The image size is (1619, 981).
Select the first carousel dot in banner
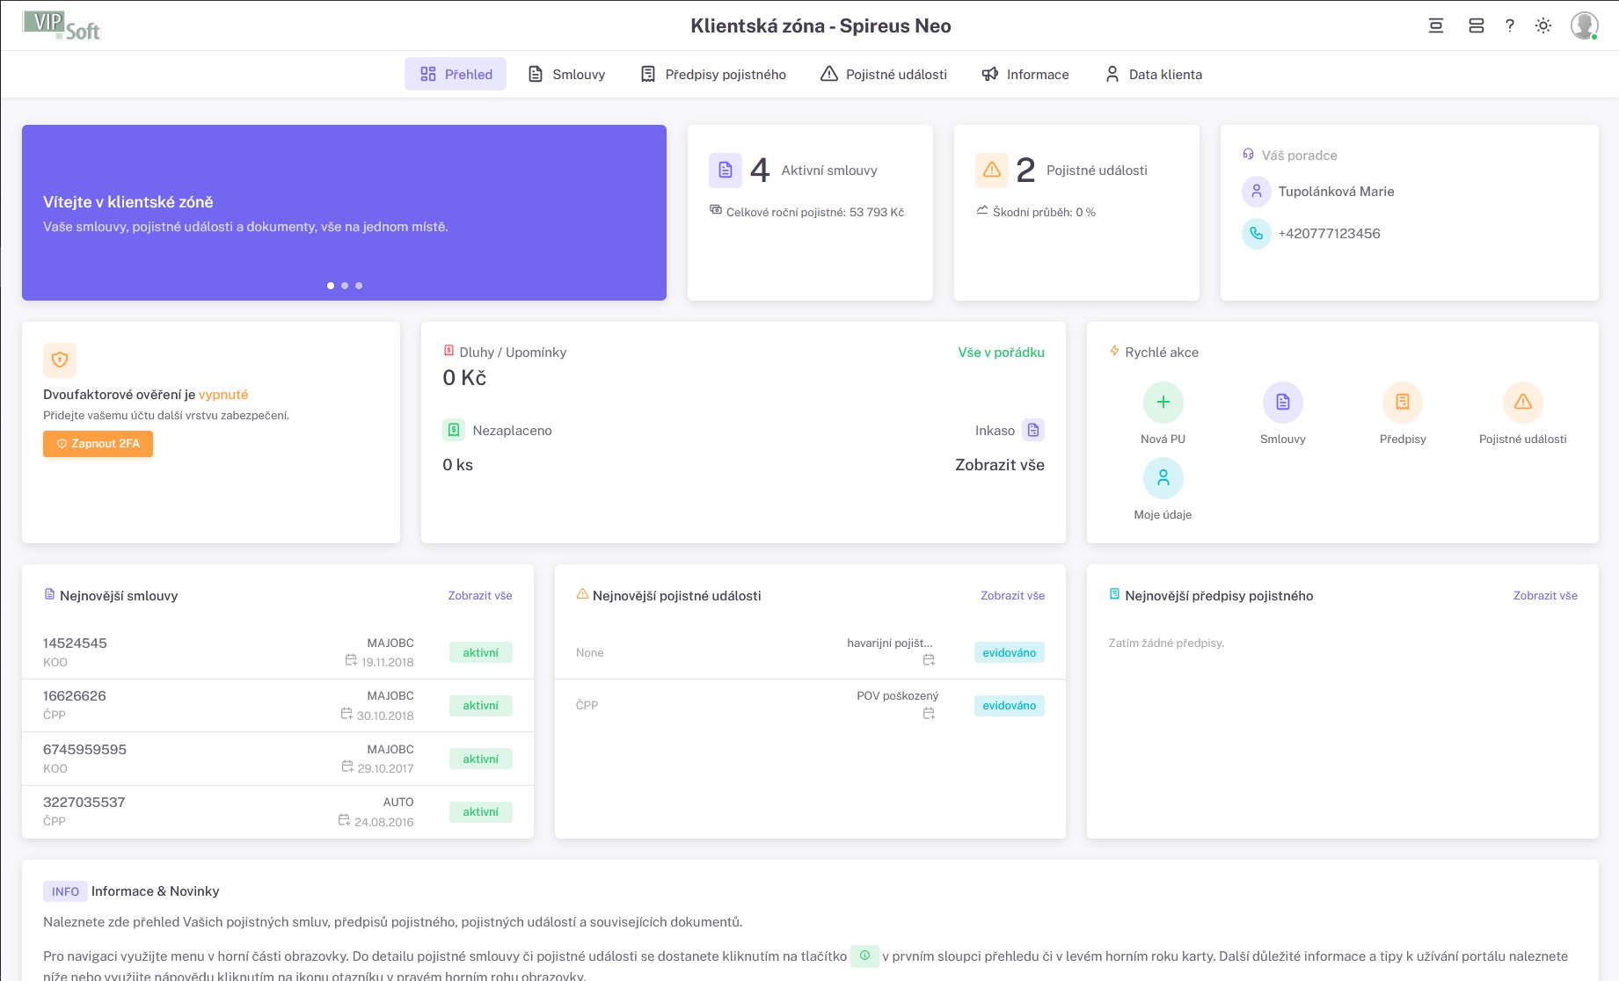click(331, 286)
